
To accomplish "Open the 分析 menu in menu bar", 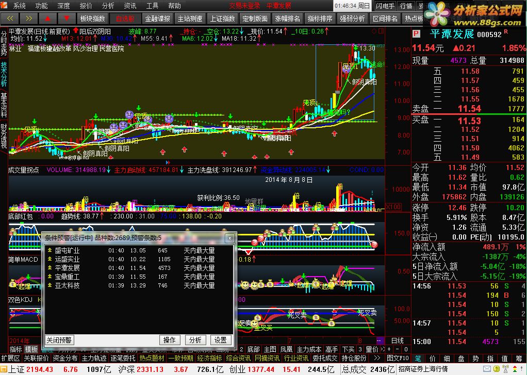I will 108,6.
